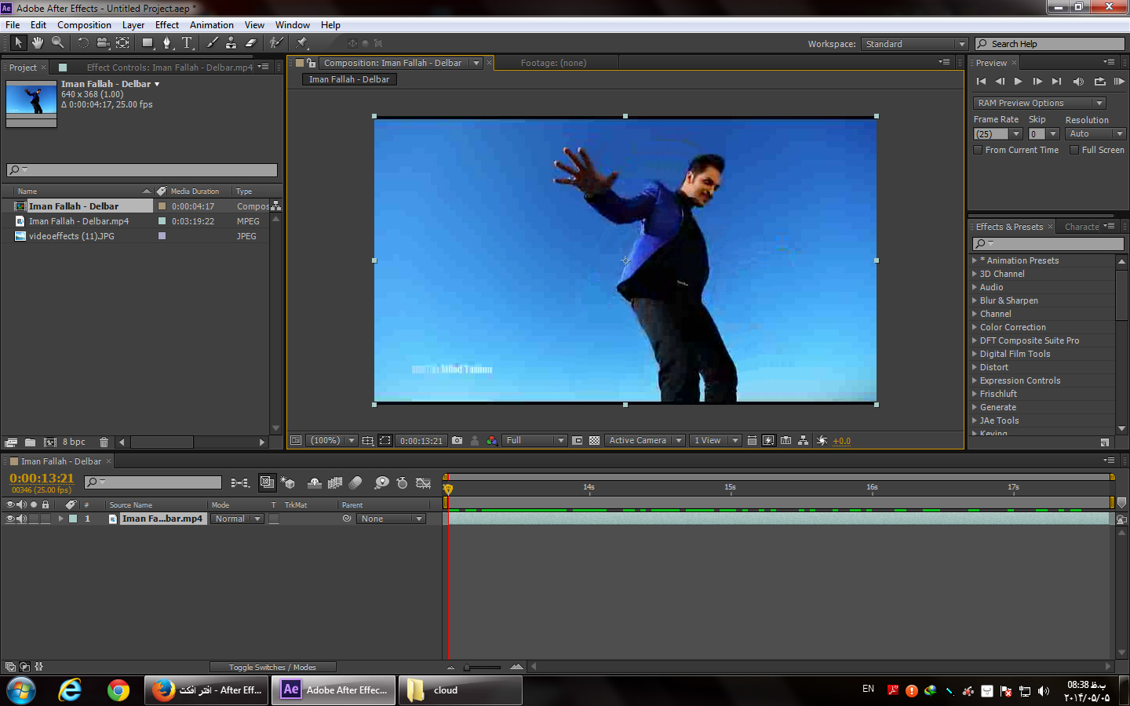Screen dimensions: 1130x706
Task: Open Show Channel color circles button
Action: (492, 441)
